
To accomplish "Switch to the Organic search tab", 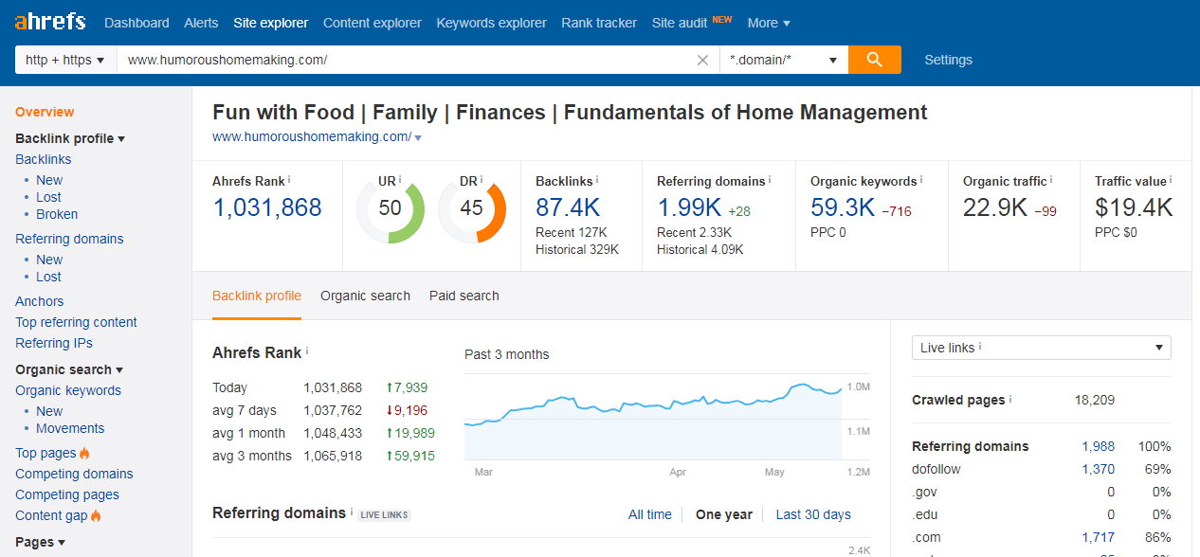I will (x=365, y=296).
